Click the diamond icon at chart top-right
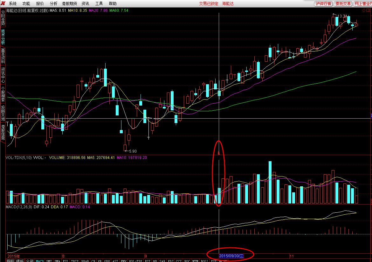Screen dimensions: 372x262 (x=364, y=10)
